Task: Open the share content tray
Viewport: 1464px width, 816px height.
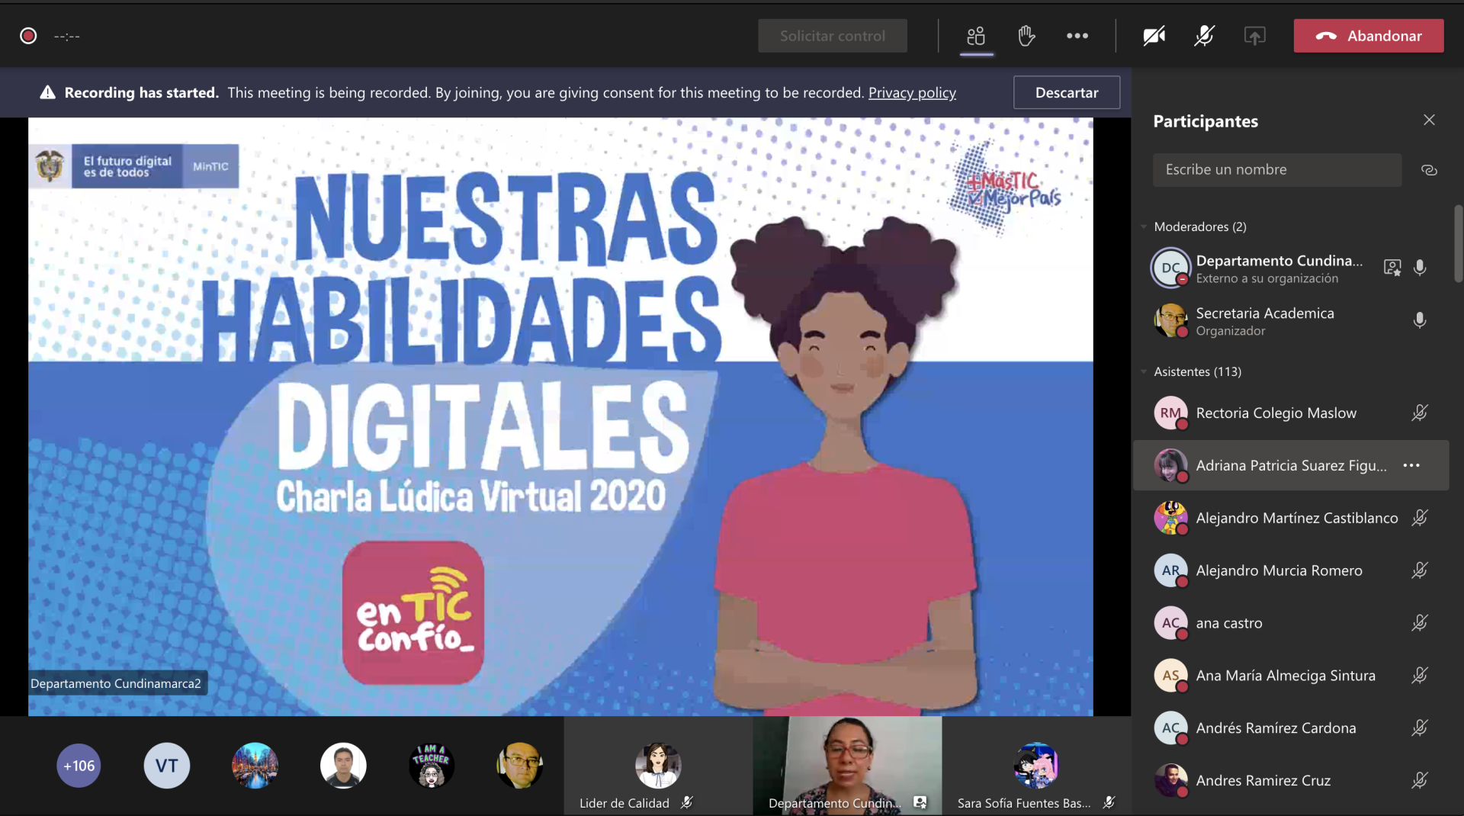Action: pos(1254,36)
